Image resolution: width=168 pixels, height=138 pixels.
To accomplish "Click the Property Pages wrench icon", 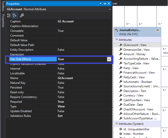I will pyautogui.click(x=22, y=15).
